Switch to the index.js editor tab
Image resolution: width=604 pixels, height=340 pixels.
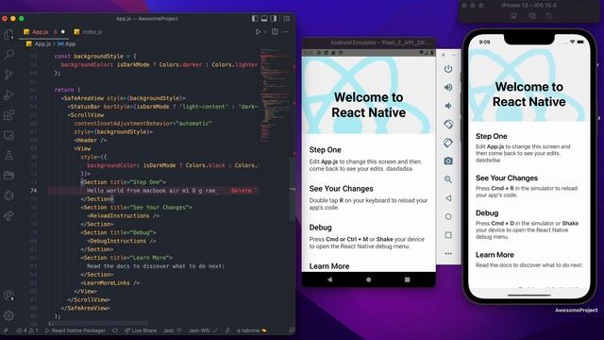88,32
